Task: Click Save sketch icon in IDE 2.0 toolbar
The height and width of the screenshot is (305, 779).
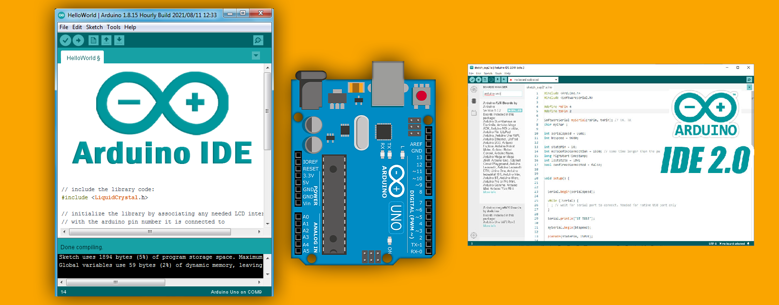Action: click(x=504, y=80)
